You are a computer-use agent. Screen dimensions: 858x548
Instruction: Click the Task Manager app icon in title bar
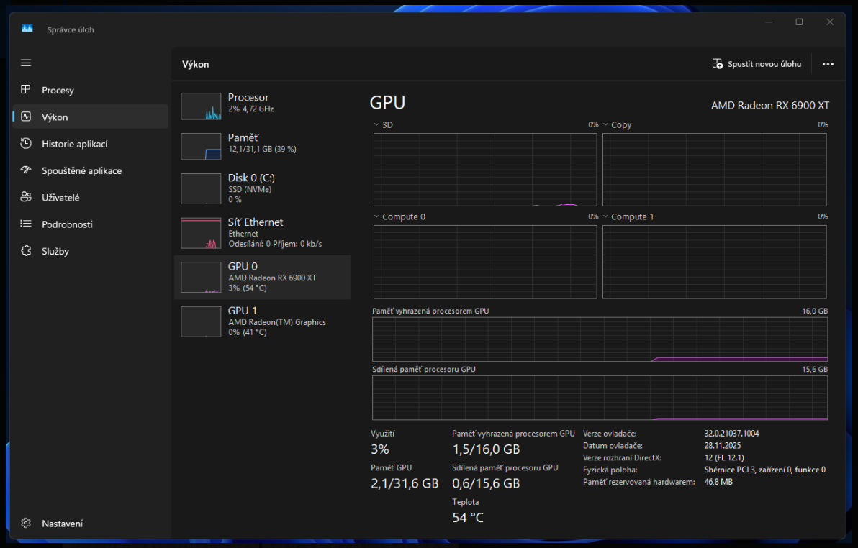pos(27,29)
